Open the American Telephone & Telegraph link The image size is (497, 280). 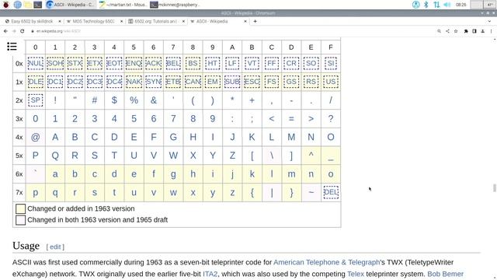(326, 262)
